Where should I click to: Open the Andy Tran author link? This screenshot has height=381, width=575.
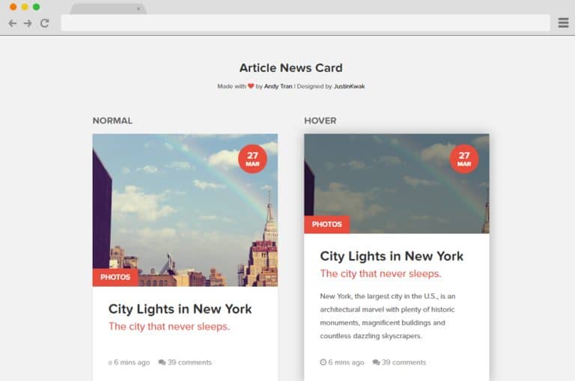278,86
